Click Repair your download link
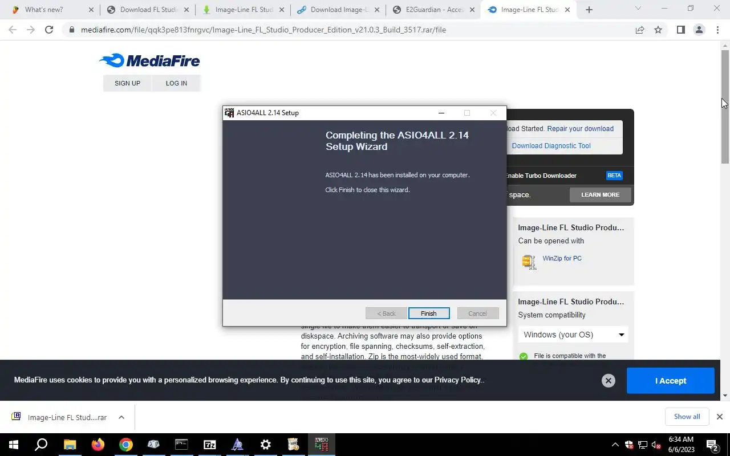 pyautogui.click(x=580, y=129)
